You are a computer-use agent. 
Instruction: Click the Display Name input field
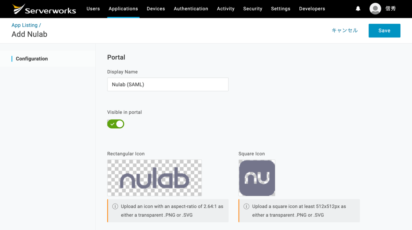(168, 84)
